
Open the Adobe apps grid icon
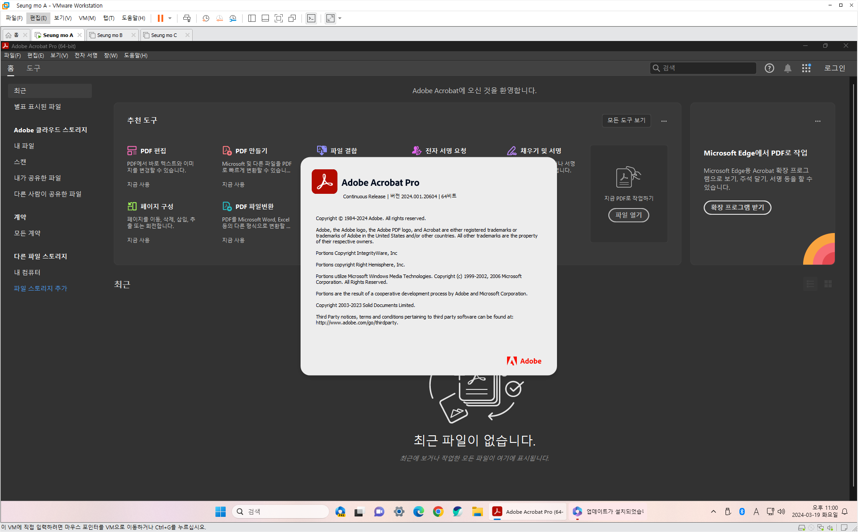(806, 68)
